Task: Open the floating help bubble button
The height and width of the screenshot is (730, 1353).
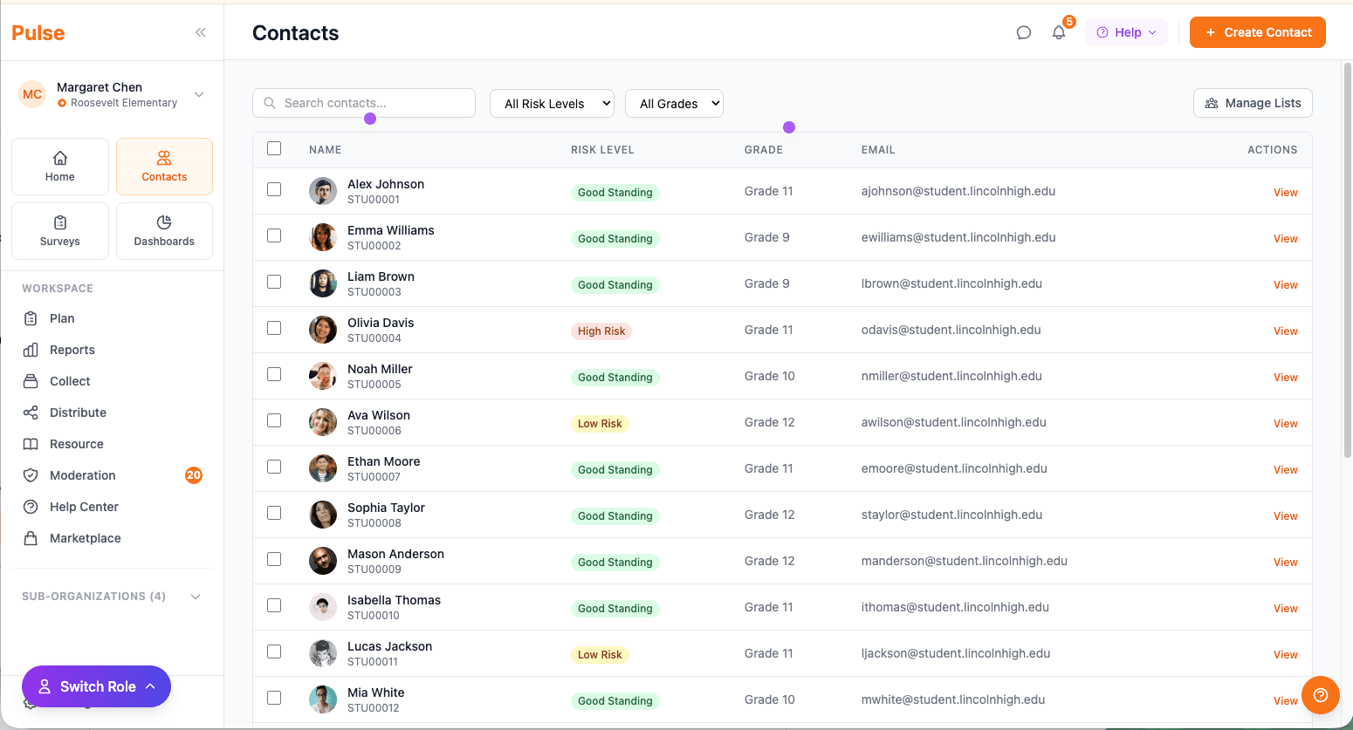Action: click(x=1320, y=695)
